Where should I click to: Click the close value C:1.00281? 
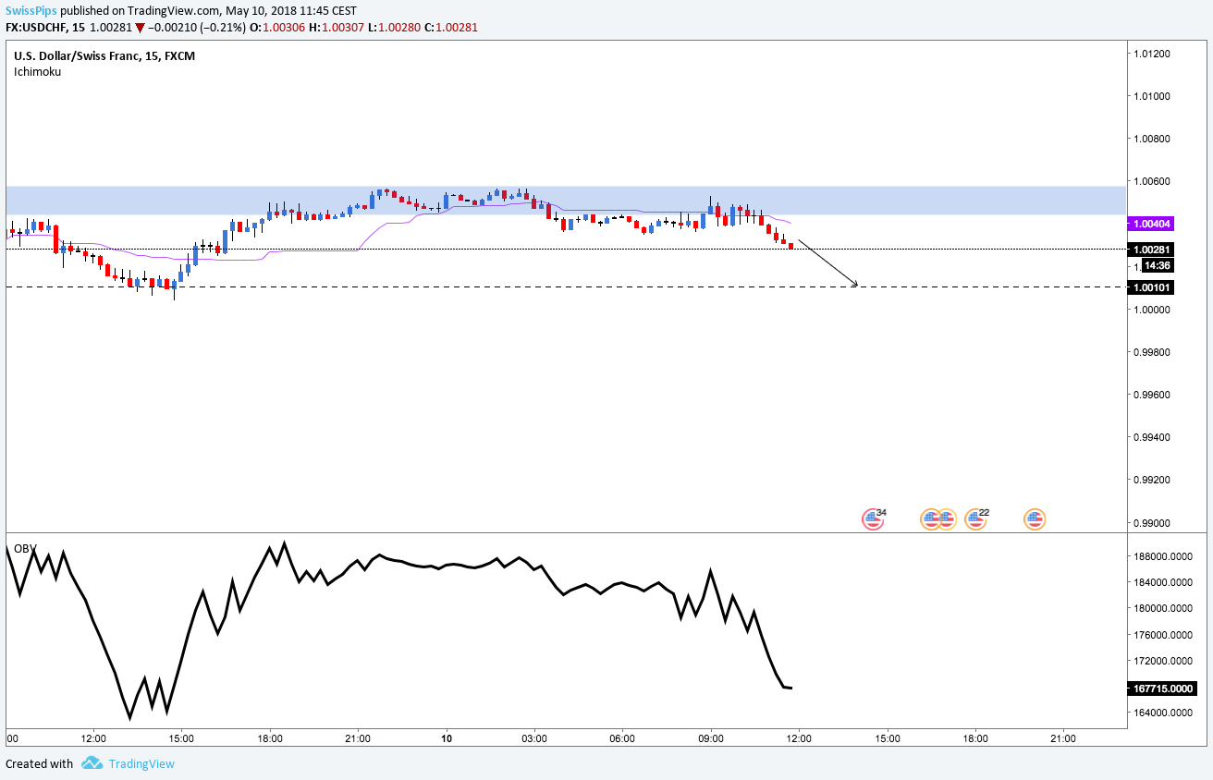point(451,28)
